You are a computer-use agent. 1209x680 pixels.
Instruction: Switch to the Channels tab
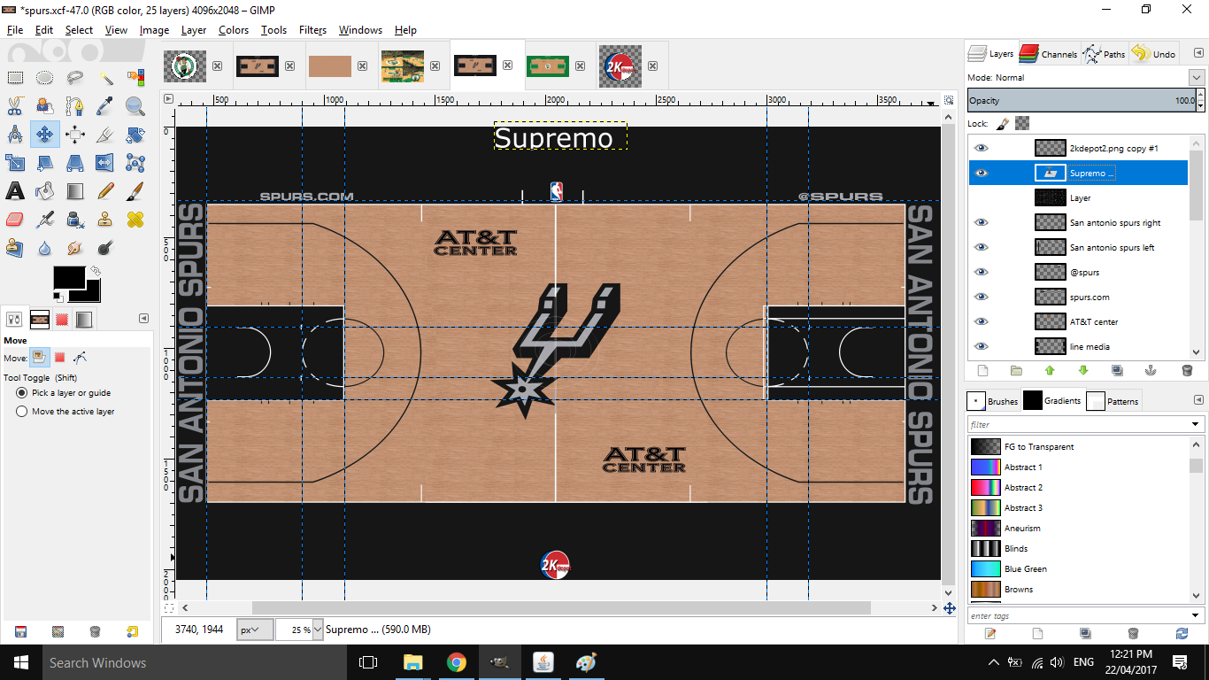click(x=1048, y=53)
